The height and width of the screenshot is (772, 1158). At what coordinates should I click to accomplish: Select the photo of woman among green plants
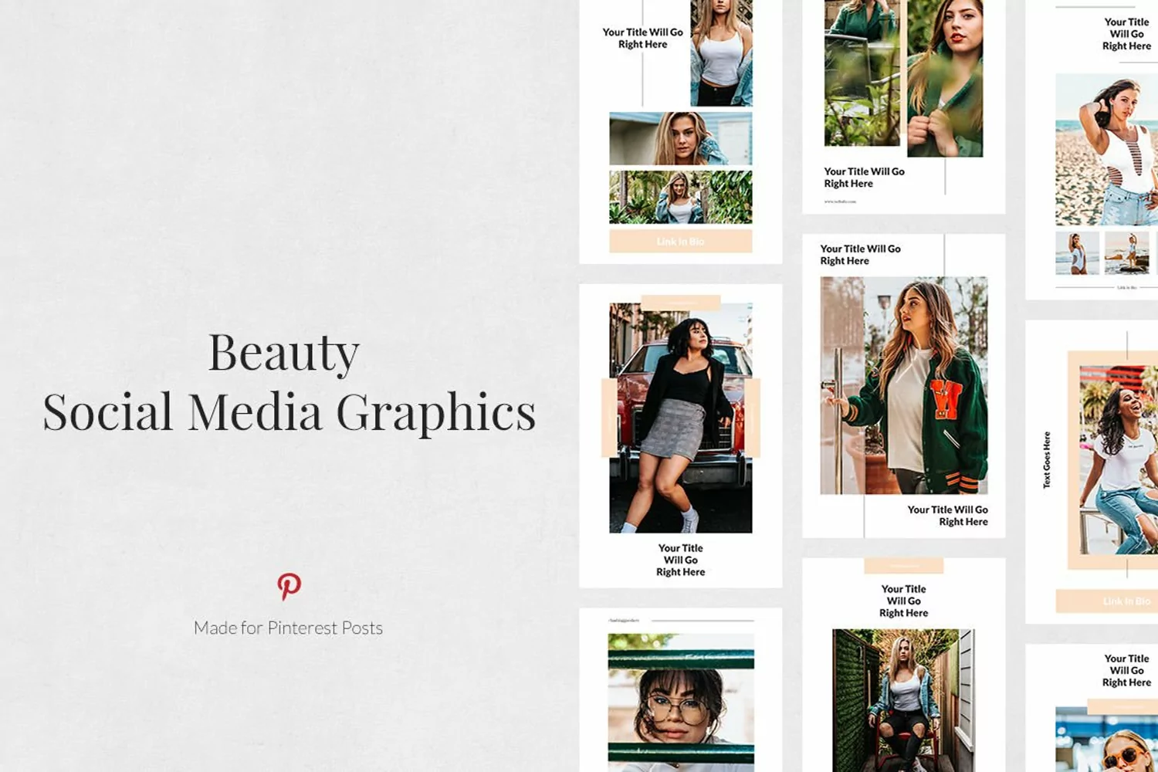(680, 198)
